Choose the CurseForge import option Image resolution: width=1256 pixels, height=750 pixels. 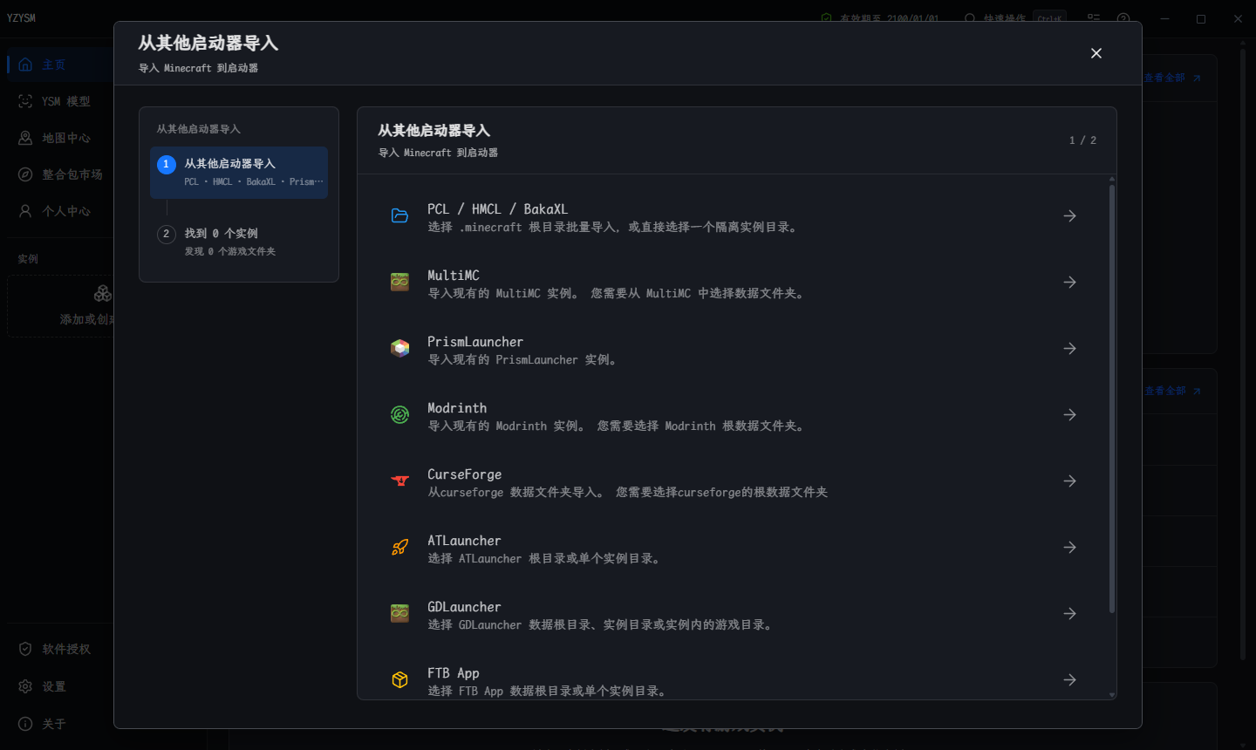tap(734, 481)
